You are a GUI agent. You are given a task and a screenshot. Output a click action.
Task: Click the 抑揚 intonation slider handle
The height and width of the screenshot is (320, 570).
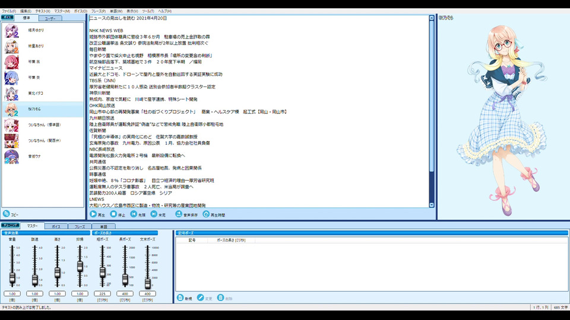tap(80, 267)
